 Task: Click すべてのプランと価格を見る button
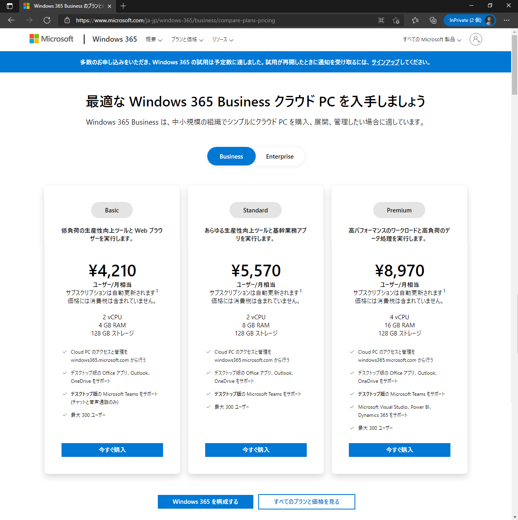coord(307,502)
